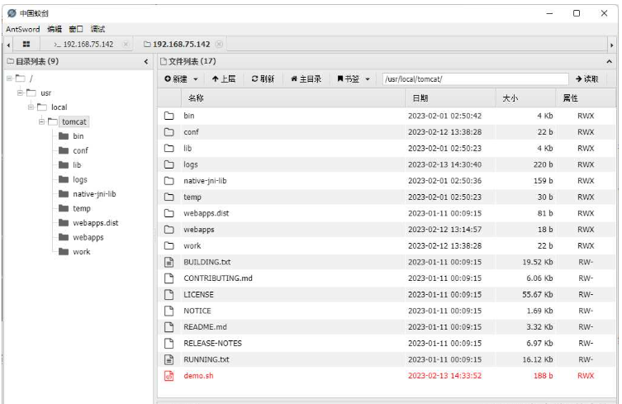Select the lib folder icon in tree
The image size is (622, 404).
(x=64, y=164)
